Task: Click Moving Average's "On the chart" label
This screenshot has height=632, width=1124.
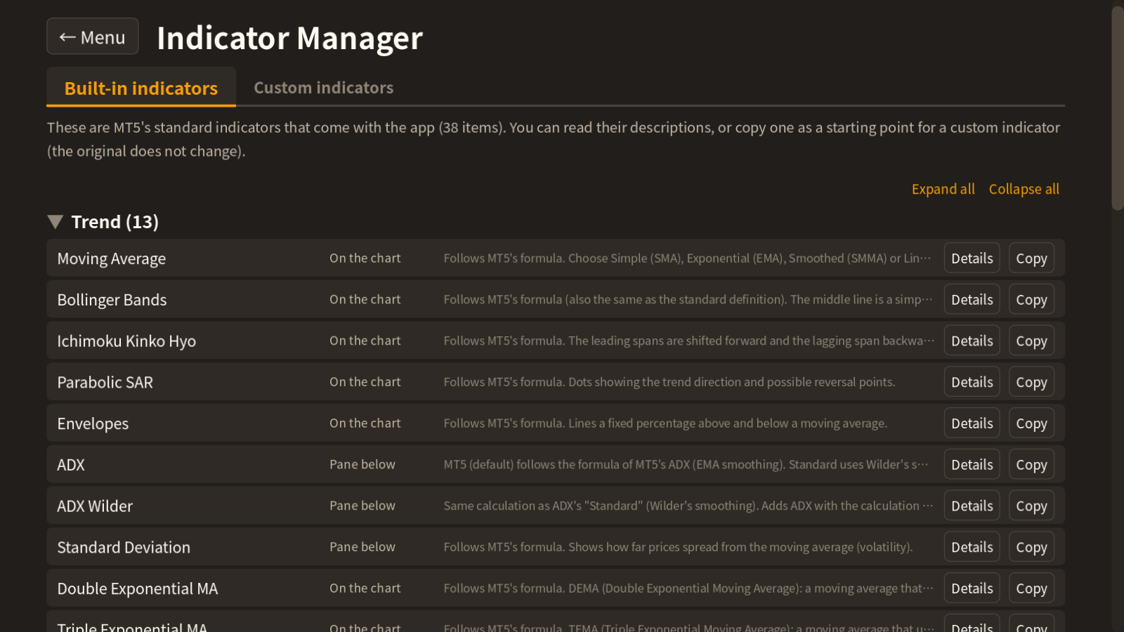Action: click(365, 258)
